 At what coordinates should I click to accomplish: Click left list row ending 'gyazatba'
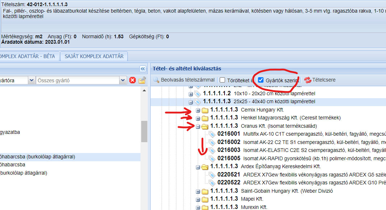point(10,132)
